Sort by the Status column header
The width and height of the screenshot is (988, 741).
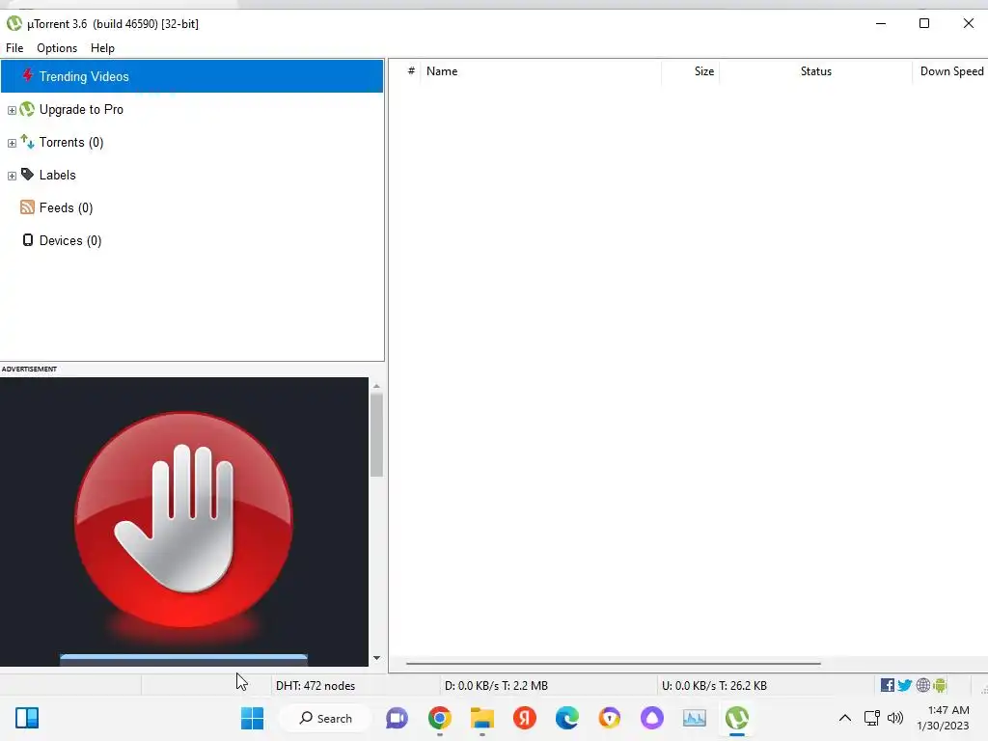816,71
